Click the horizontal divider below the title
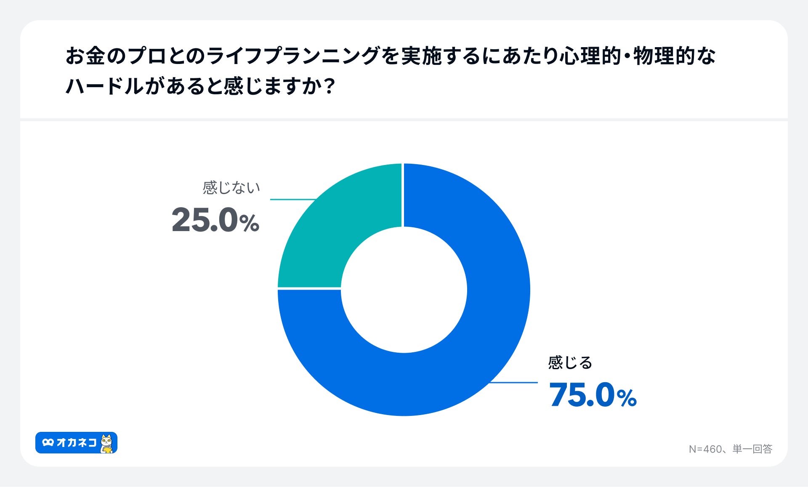 tap(404, 120)
